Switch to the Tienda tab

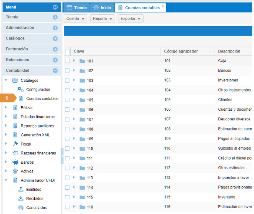coord(77,8)
